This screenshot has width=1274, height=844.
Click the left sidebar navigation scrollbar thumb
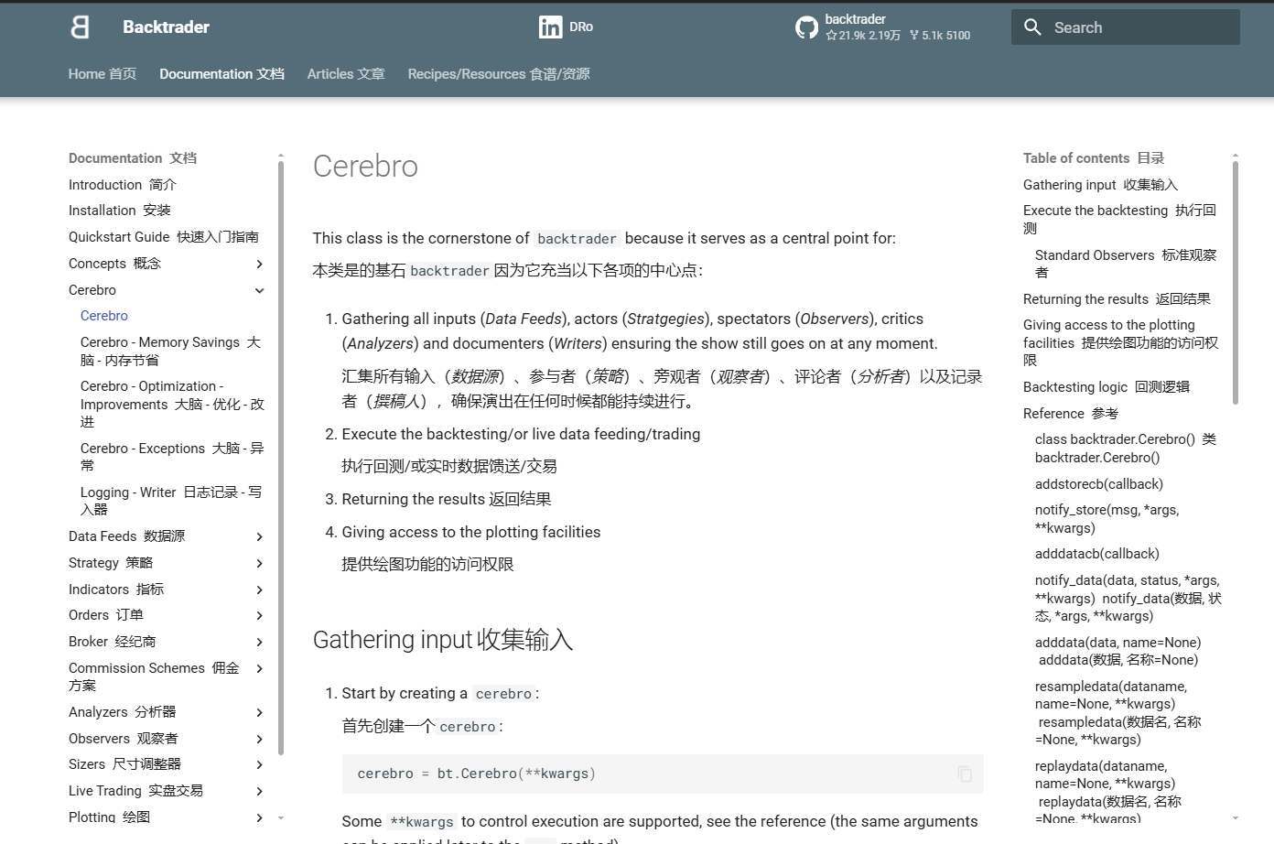tap(281, 458)
